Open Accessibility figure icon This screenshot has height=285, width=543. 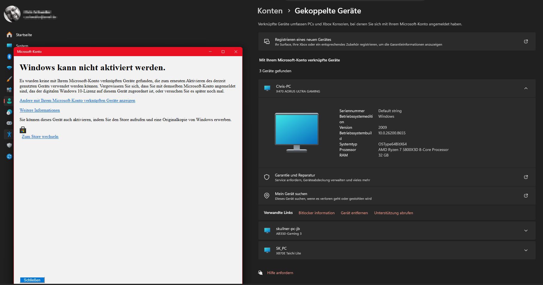tap(9, 134)
